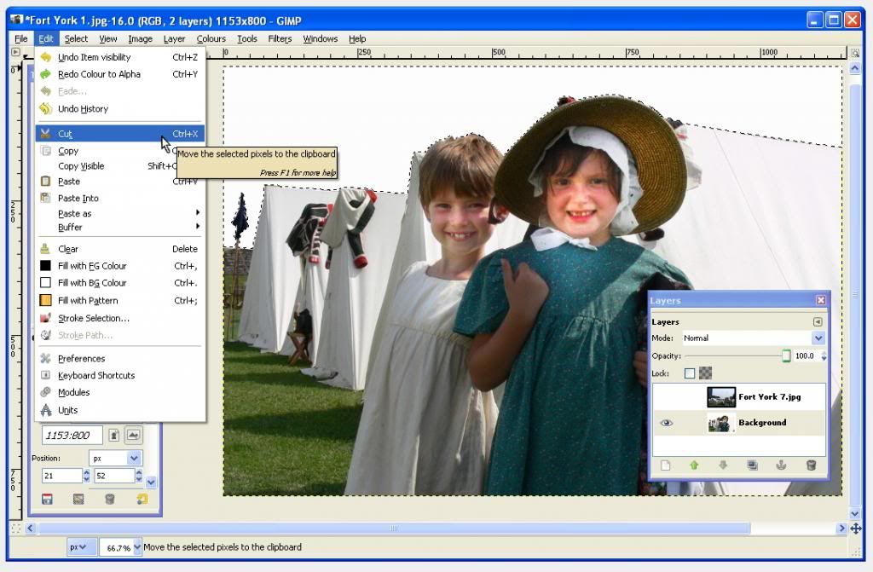Open status bar px unit dropdown
Viewport: 873px width, 572px height.
(x=82, y=547)
